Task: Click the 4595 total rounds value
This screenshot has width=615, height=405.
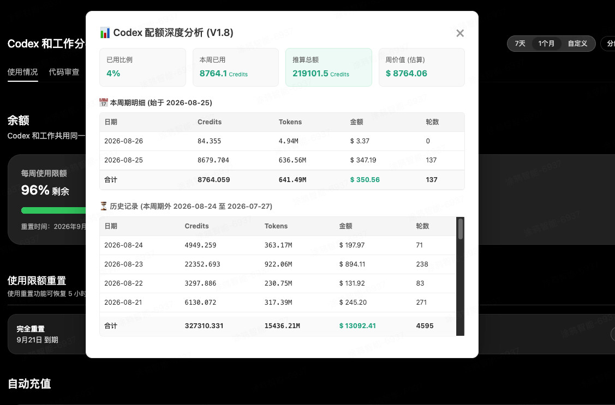Action: pos(425,325)
